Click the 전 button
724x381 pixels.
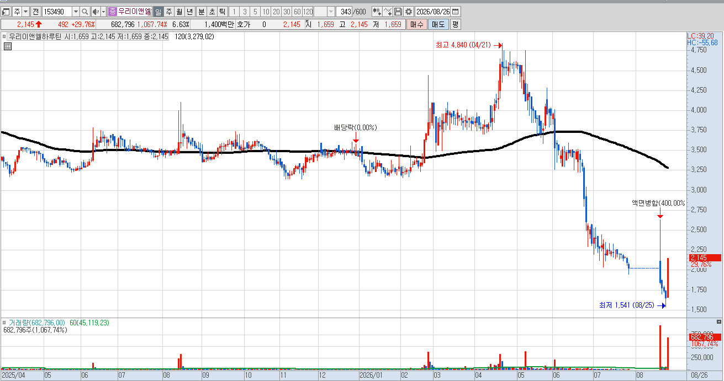coord(35,12)
